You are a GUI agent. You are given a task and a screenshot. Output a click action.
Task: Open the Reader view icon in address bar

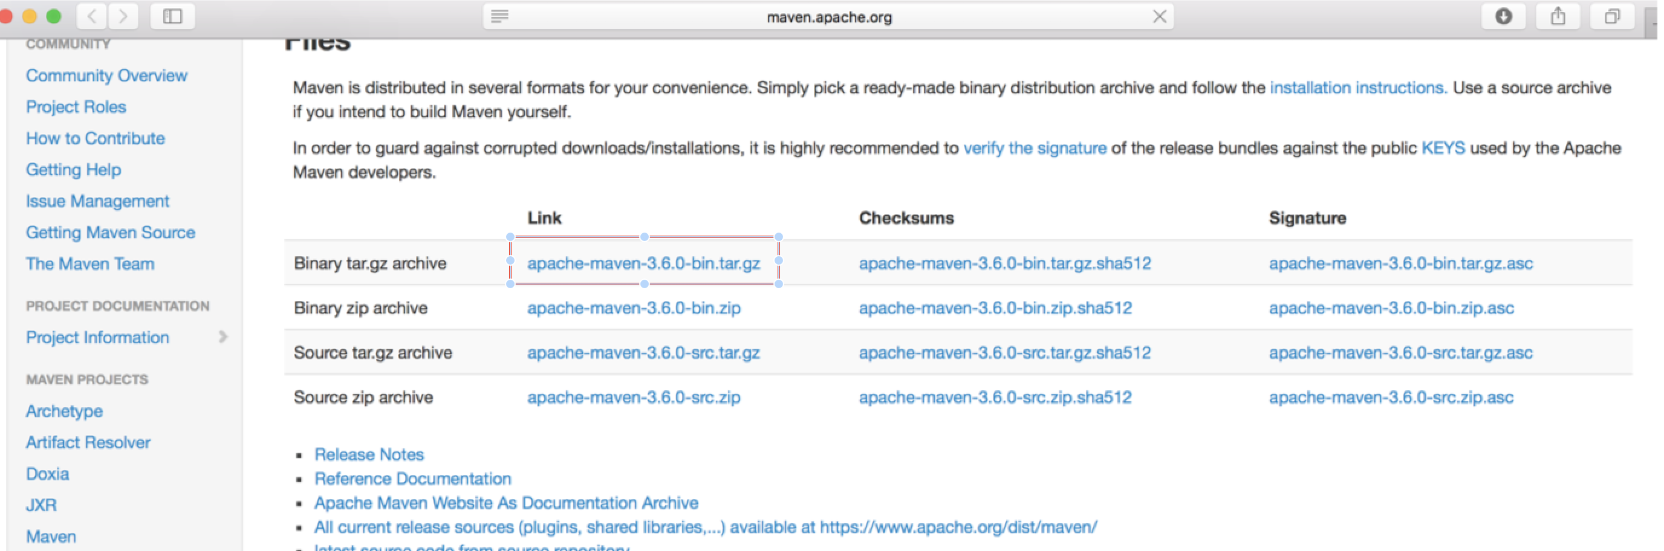pyautogui.click(x=499, y=16)
